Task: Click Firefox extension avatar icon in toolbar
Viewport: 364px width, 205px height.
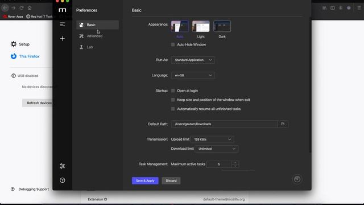Action: (349, 8)
